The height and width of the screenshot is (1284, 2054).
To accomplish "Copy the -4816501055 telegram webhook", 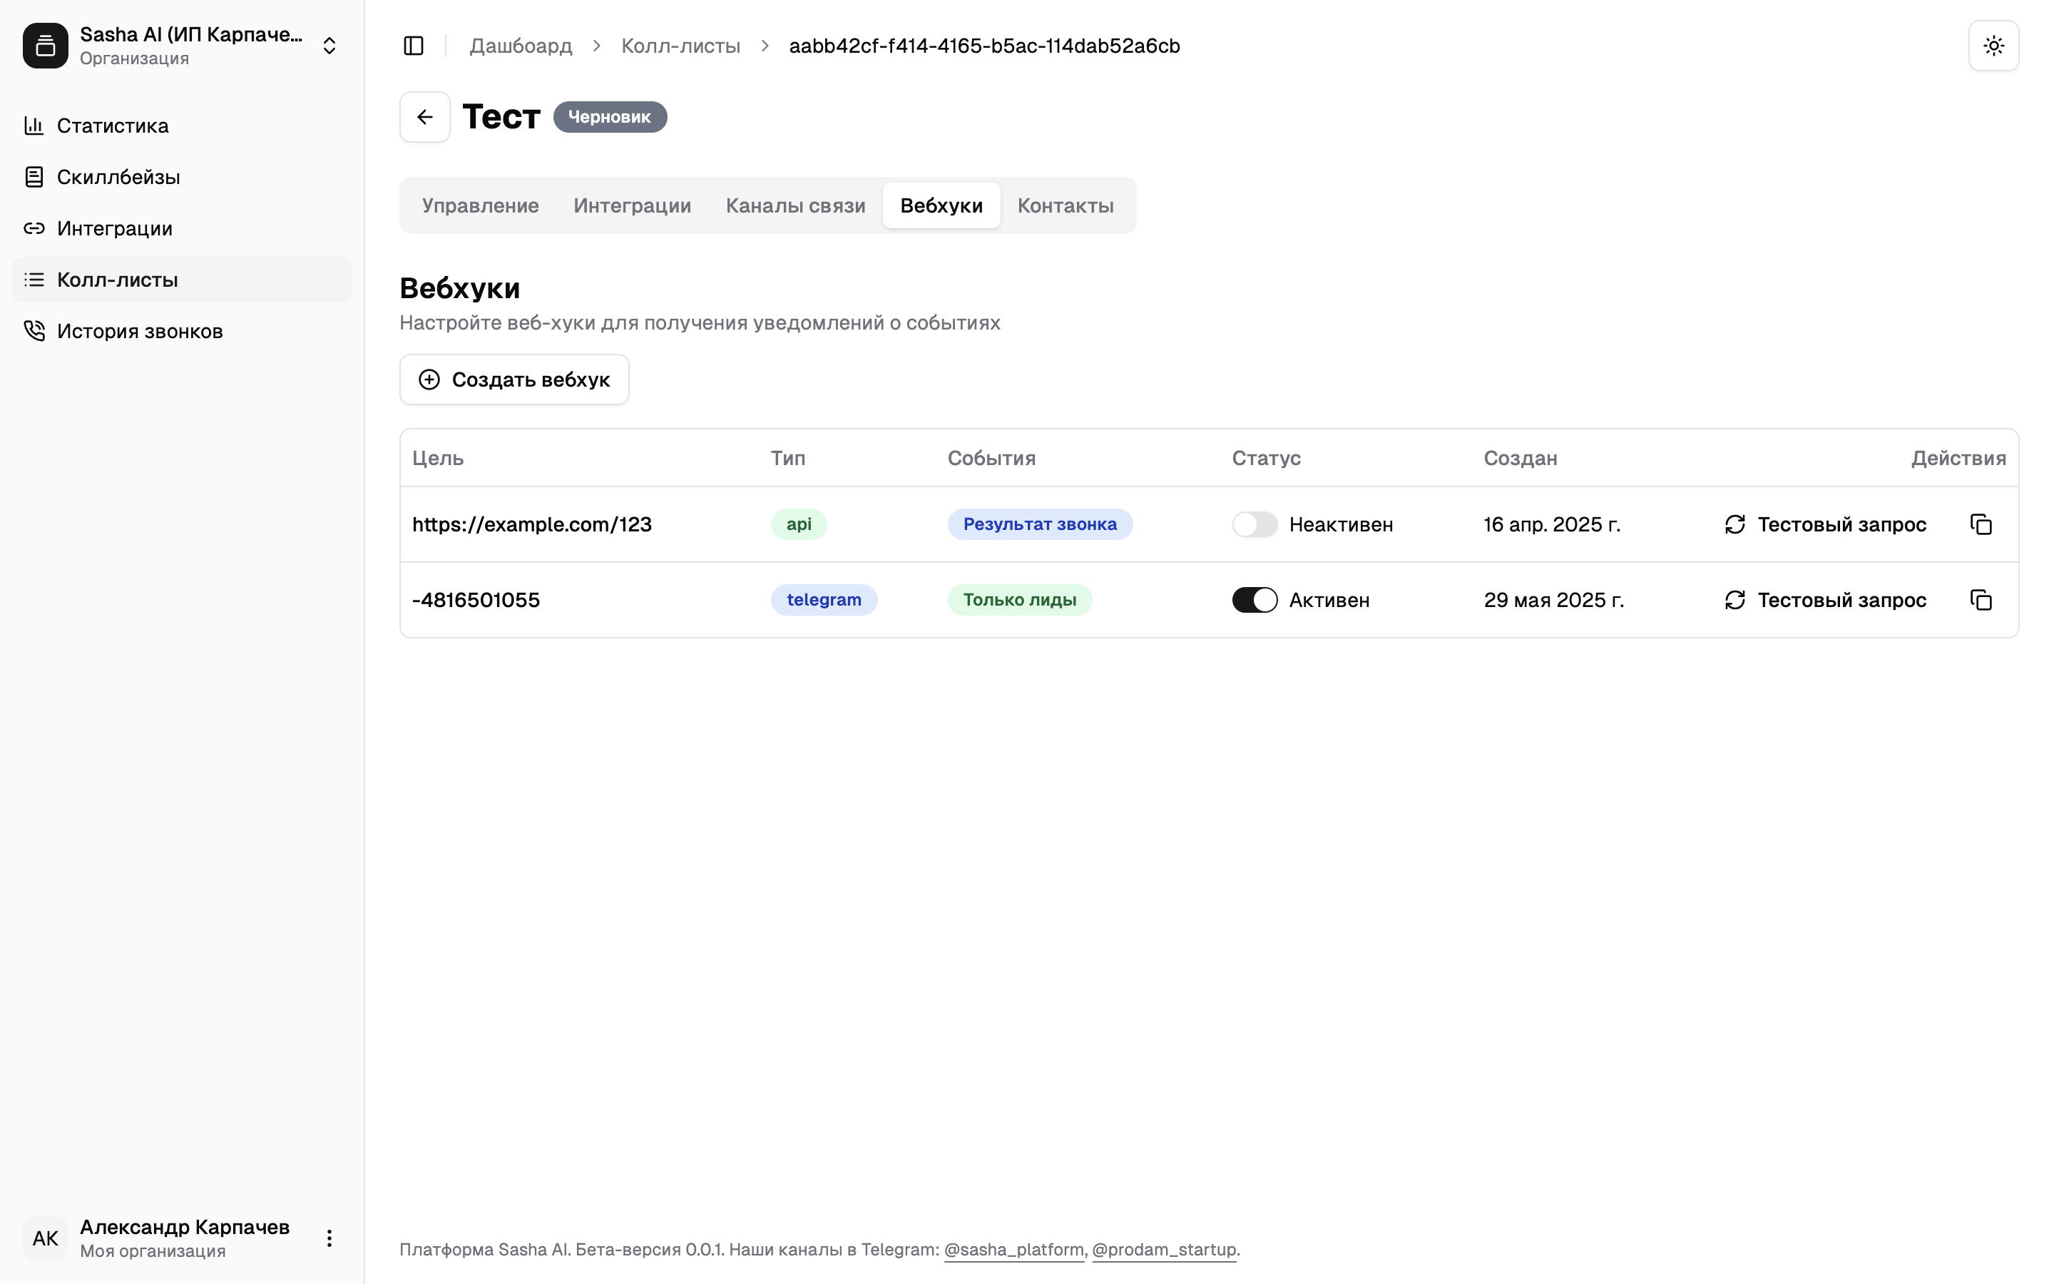I will coord(1980,601).
